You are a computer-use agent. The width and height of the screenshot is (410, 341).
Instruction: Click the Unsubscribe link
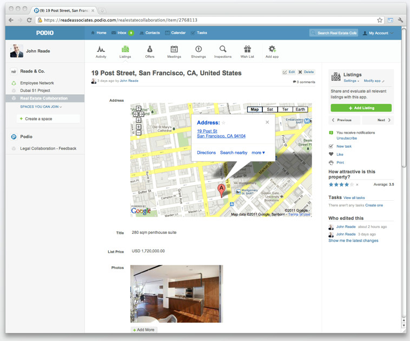coord(346,138)
